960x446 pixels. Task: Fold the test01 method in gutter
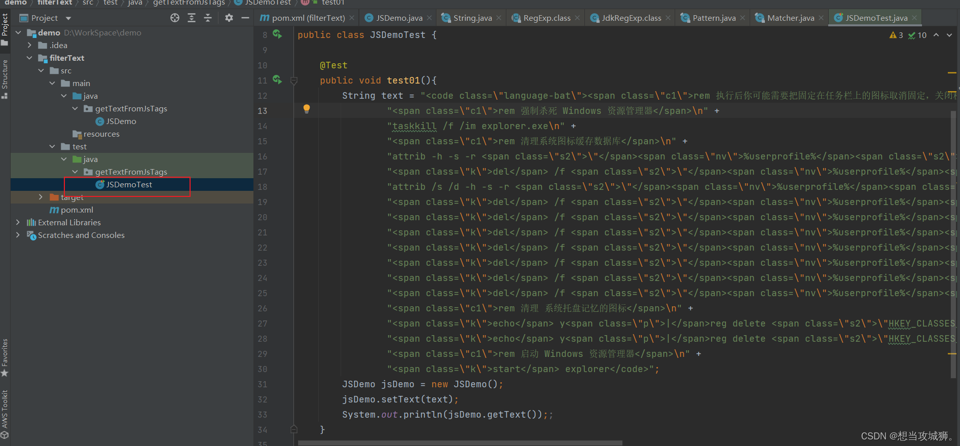(294, 80)
